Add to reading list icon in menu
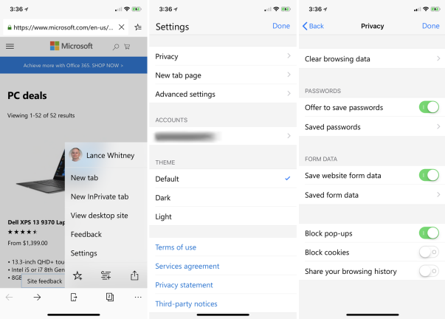445x319 pixels. pos(106,275)
